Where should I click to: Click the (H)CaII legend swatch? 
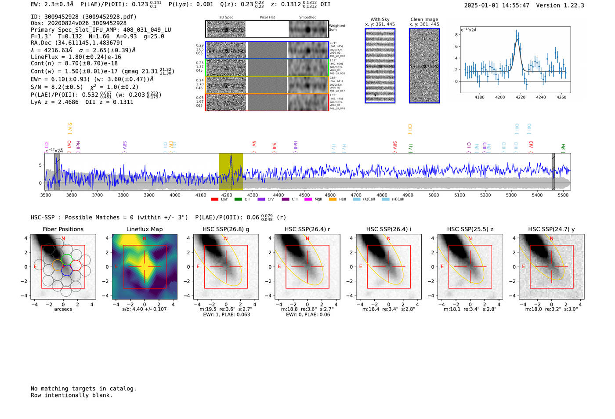coord(385,199)
